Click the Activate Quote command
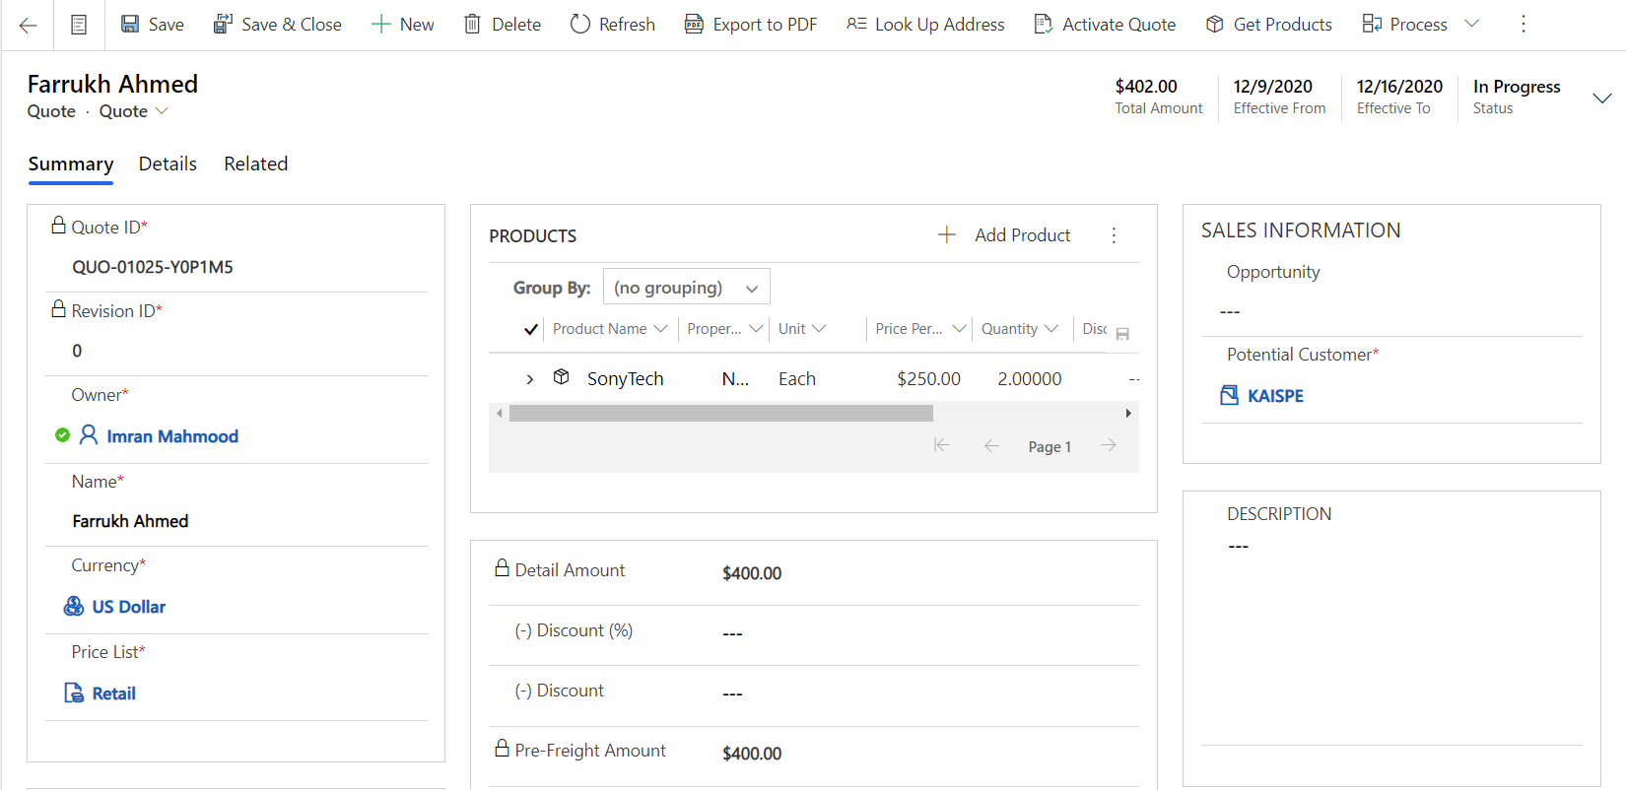Viewport: 1626px width, 790px height. (x=1104, y=25)
